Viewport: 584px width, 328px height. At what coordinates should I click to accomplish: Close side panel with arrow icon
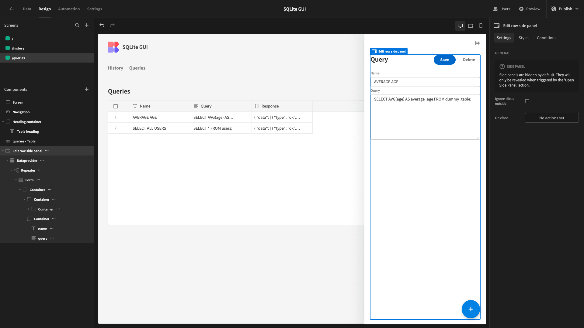click(477, 43)
